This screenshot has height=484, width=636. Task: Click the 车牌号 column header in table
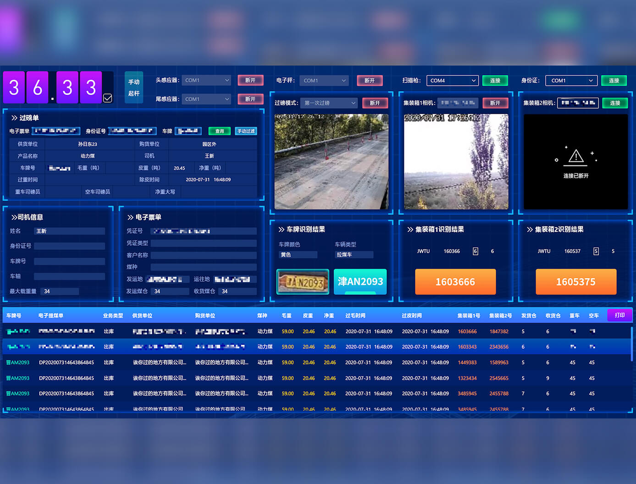(x=14, y=315)
